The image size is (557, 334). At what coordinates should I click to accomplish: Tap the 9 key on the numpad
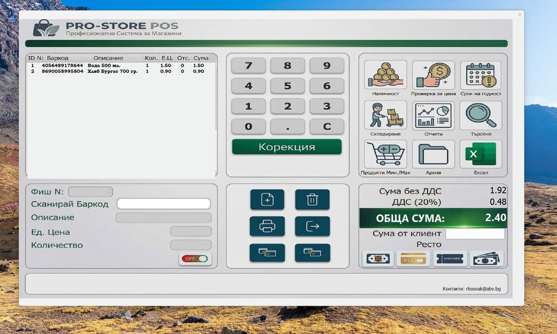point(327,66)
